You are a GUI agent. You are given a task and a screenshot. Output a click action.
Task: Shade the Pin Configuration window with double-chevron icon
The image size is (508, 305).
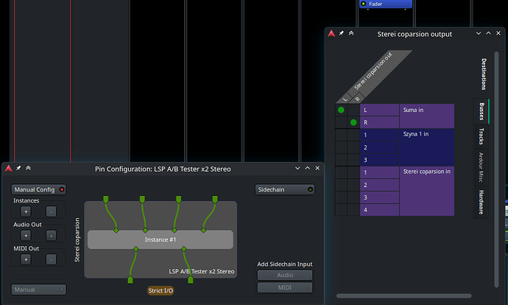point(28,168)
